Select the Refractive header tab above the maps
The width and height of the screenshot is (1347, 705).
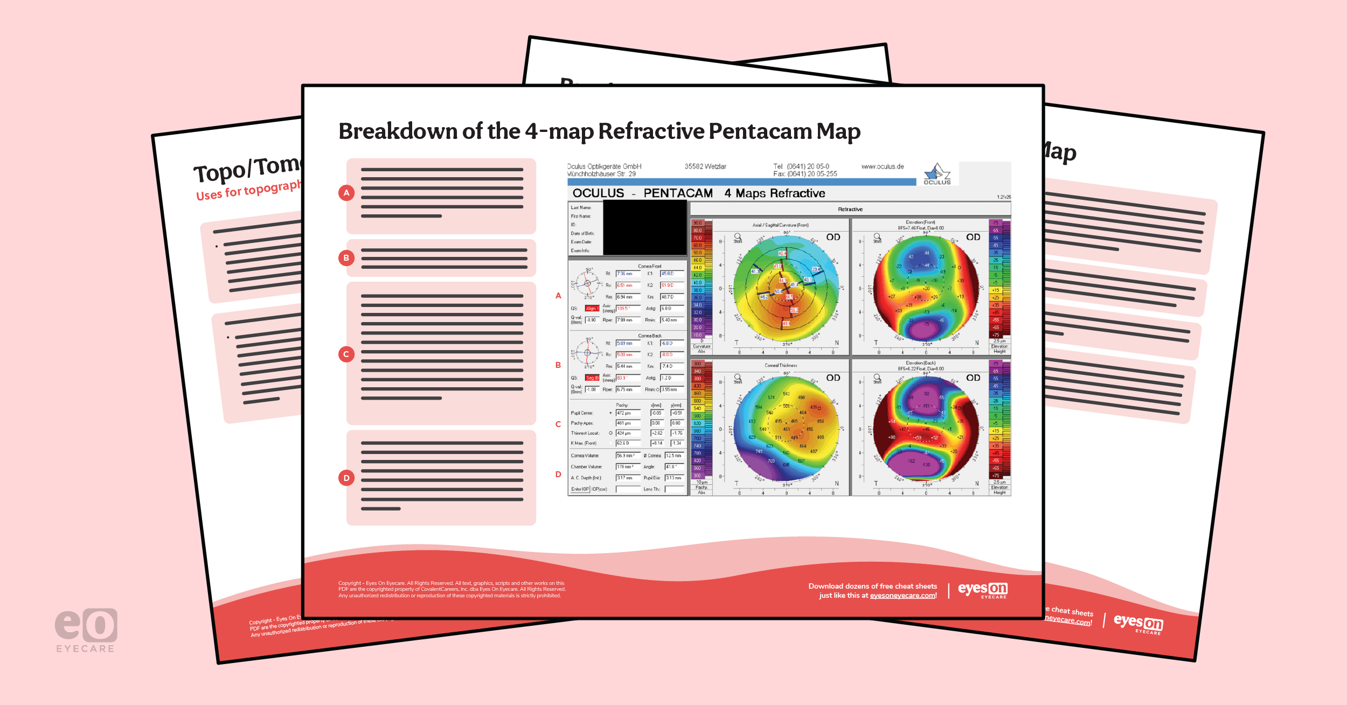[x=850, y=210]
